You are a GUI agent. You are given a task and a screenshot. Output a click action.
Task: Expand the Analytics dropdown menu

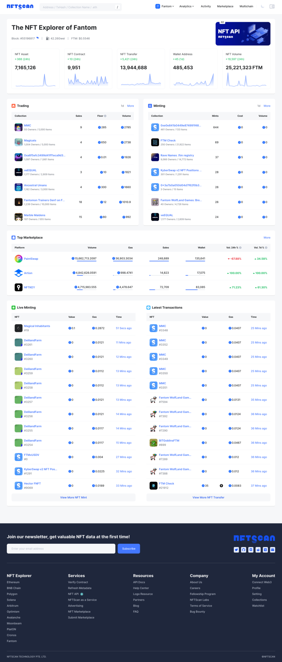(187, 6)
